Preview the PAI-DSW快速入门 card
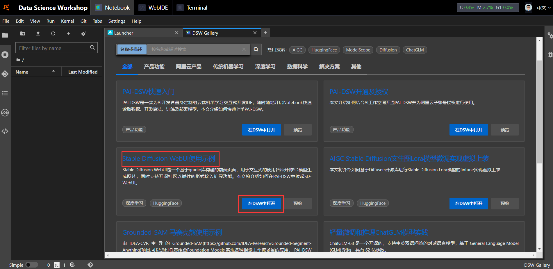553x269 pixels. tap(298, 130)
